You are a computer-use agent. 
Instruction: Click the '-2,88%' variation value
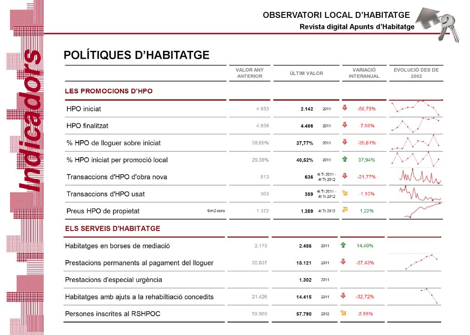coord(365,314)
